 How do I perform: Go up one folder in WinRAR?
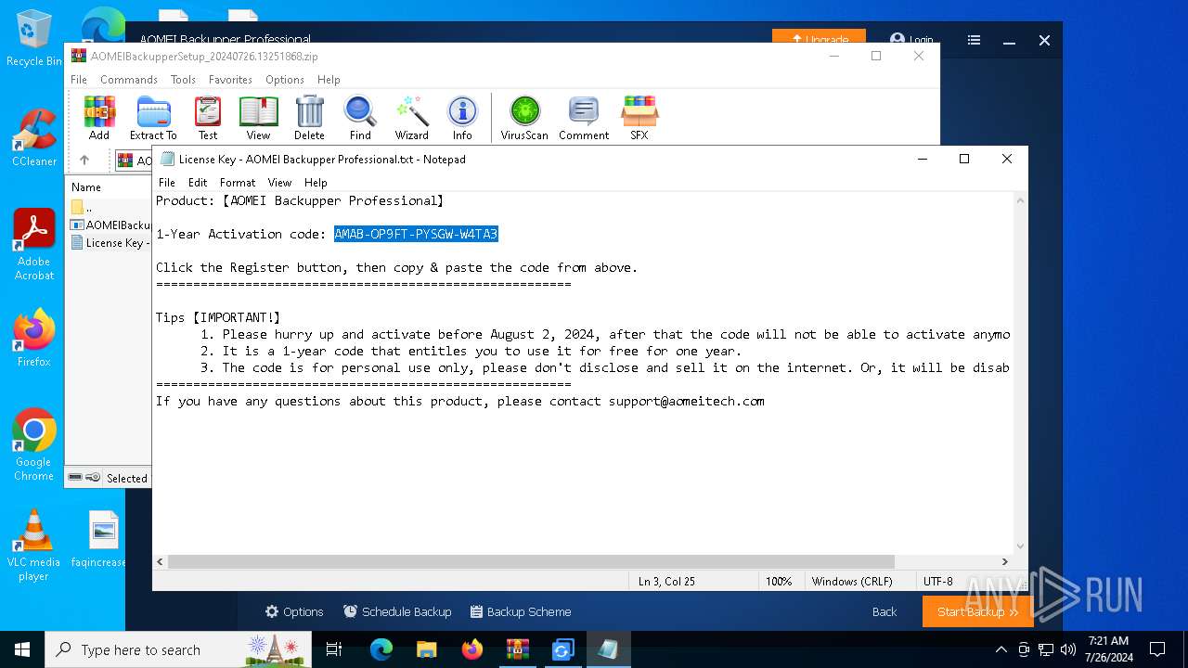[84, 161]
